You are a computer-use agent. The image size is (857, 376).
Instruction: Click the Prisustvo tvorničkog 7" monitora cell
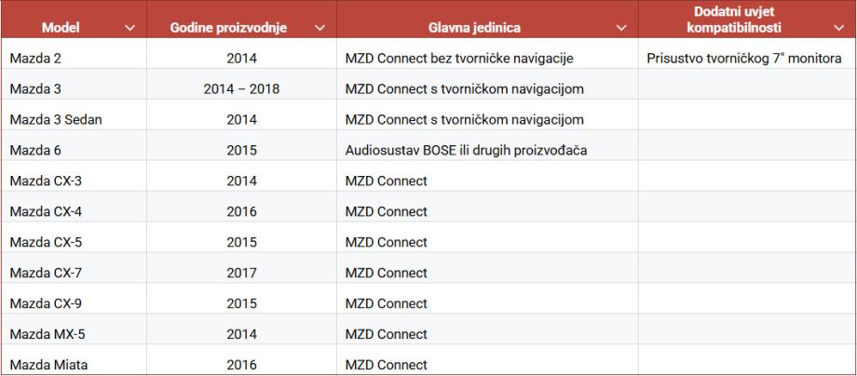[743, 59]
